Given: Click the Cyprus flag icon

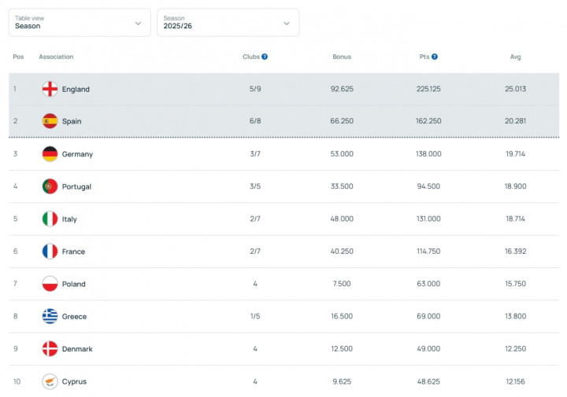Looking at the screenshot, I should pos(50,381).
